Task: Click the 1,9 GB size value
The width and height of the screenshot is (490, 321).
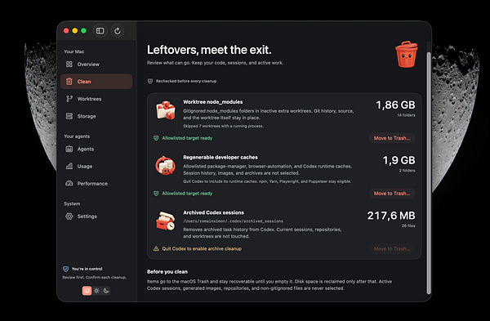Action: coord(399,160)
